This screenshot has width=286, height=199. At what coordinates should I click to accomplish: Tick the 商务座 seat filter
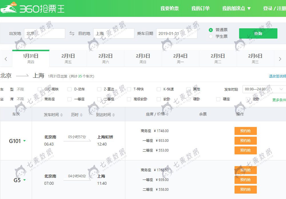tap(40, 99)
